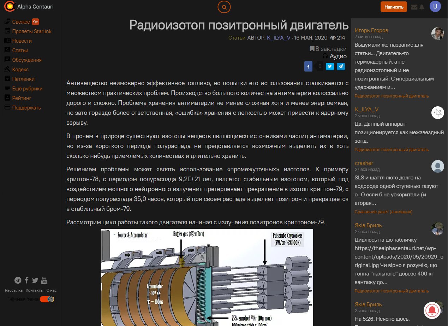448x326 pixels.
Task: Open Сравнение ракет (анимация) link
Action: pyautogui.click(x=383, y=212)
